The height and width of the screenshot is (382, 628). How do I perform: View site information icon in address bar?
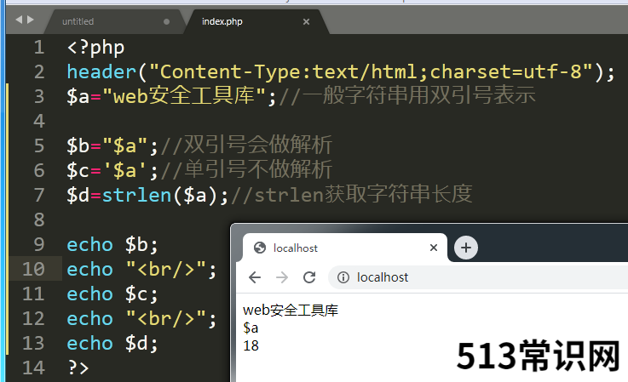pos(343,277)
